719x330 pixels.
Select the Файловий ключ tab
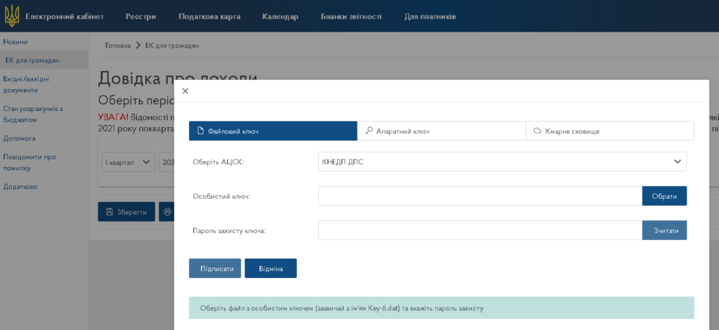(272, 131)
